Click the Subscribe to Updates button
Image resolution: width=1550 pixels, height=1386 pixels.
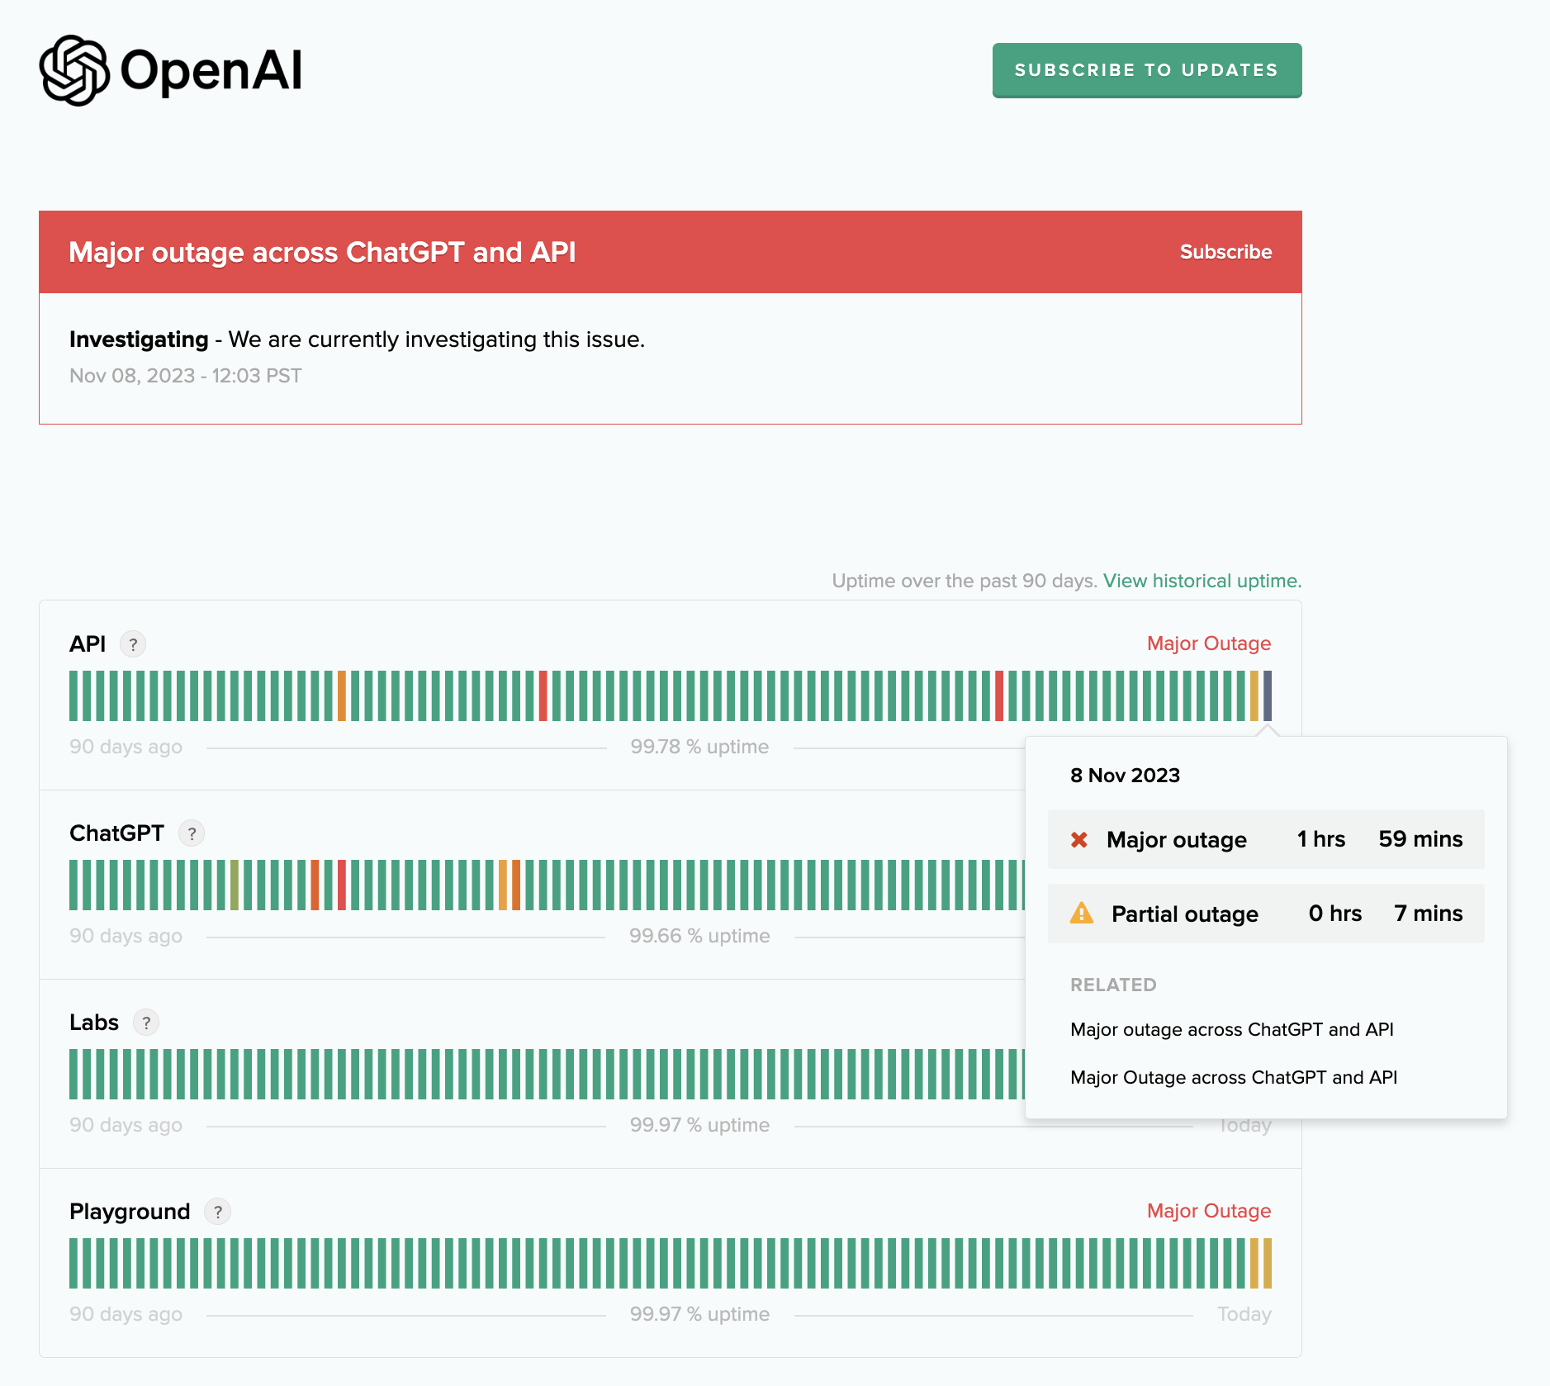click(1147, 70)
